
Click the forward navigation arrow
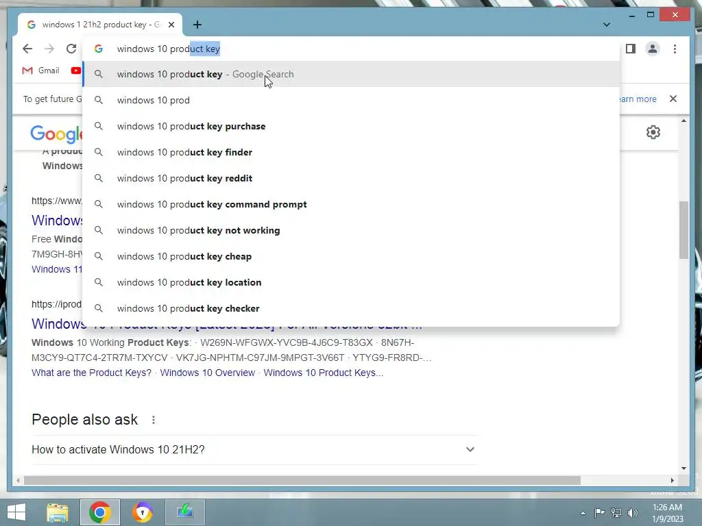[x=49, y=49]
